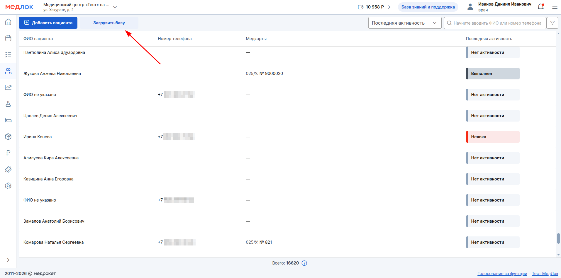Screen dimensions: 561x278
Task: Expand the clinic selector chevron
Action: point(115,7)
